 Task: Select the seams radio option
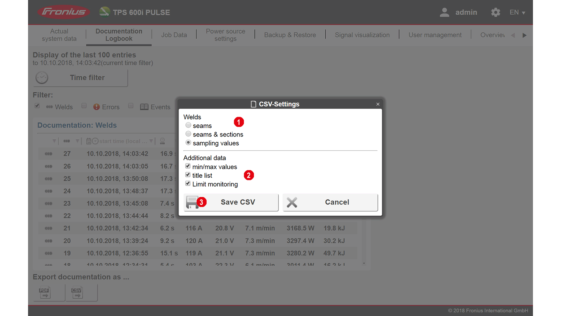point(188,125)
